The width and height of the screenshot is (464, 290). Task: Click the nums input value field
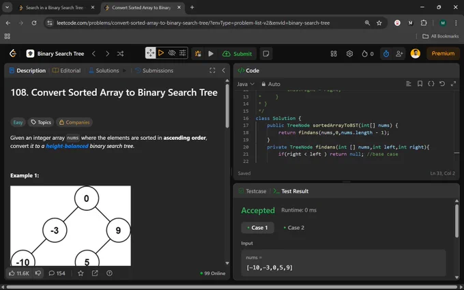click(x=343, y=263)
